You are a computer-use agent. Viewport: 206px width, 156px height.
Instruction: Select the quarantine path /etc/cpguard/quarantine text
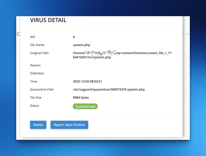109,89
